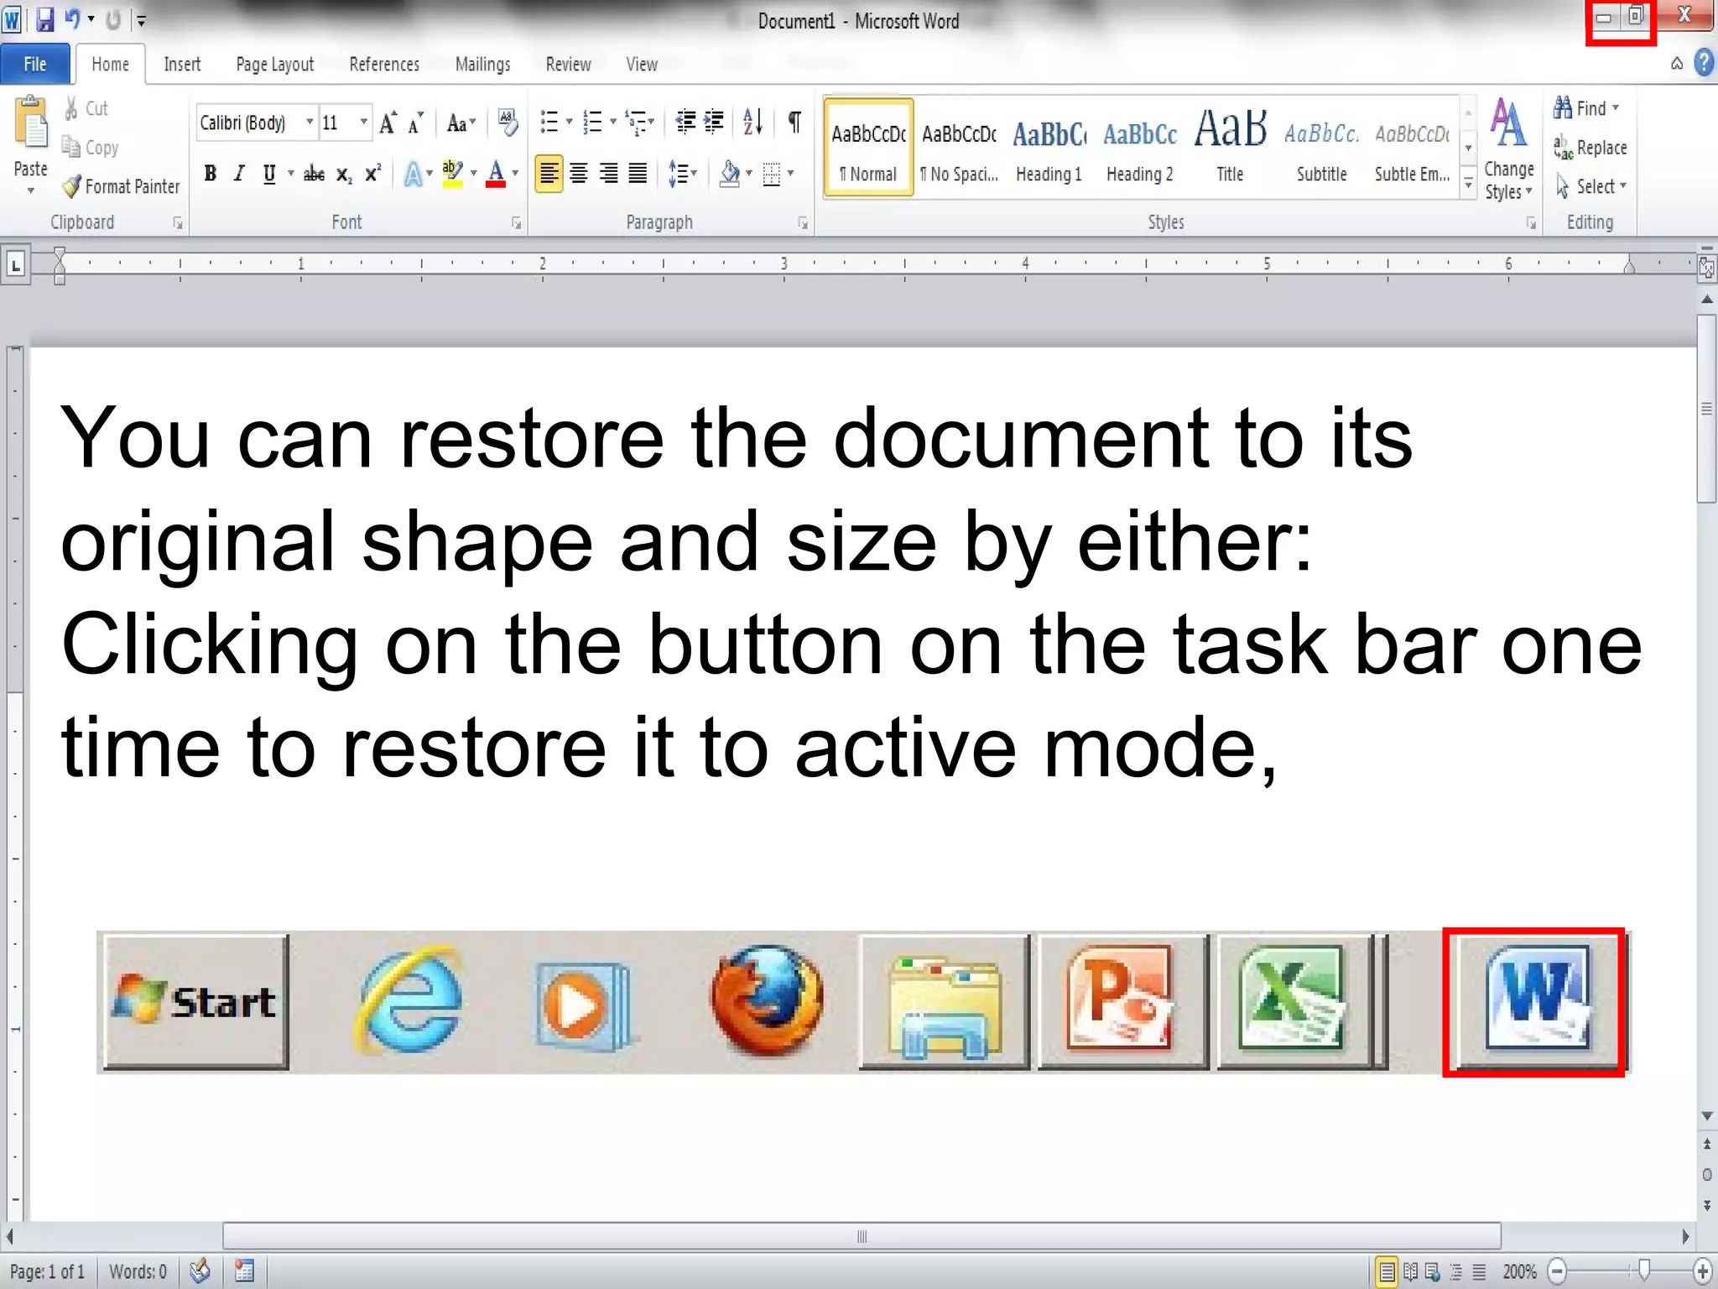This screenshot has height=1289, width=1718.
Task: Expand the Styles gallery More arrow
Action: click(1468, 184)
